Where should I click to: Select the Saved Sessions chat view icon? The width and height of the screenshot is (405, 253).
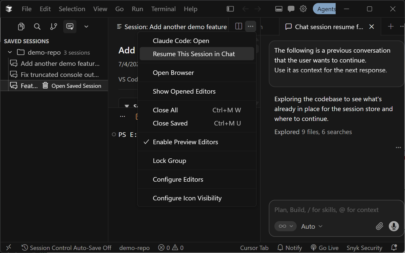click(x=70, y=27)
